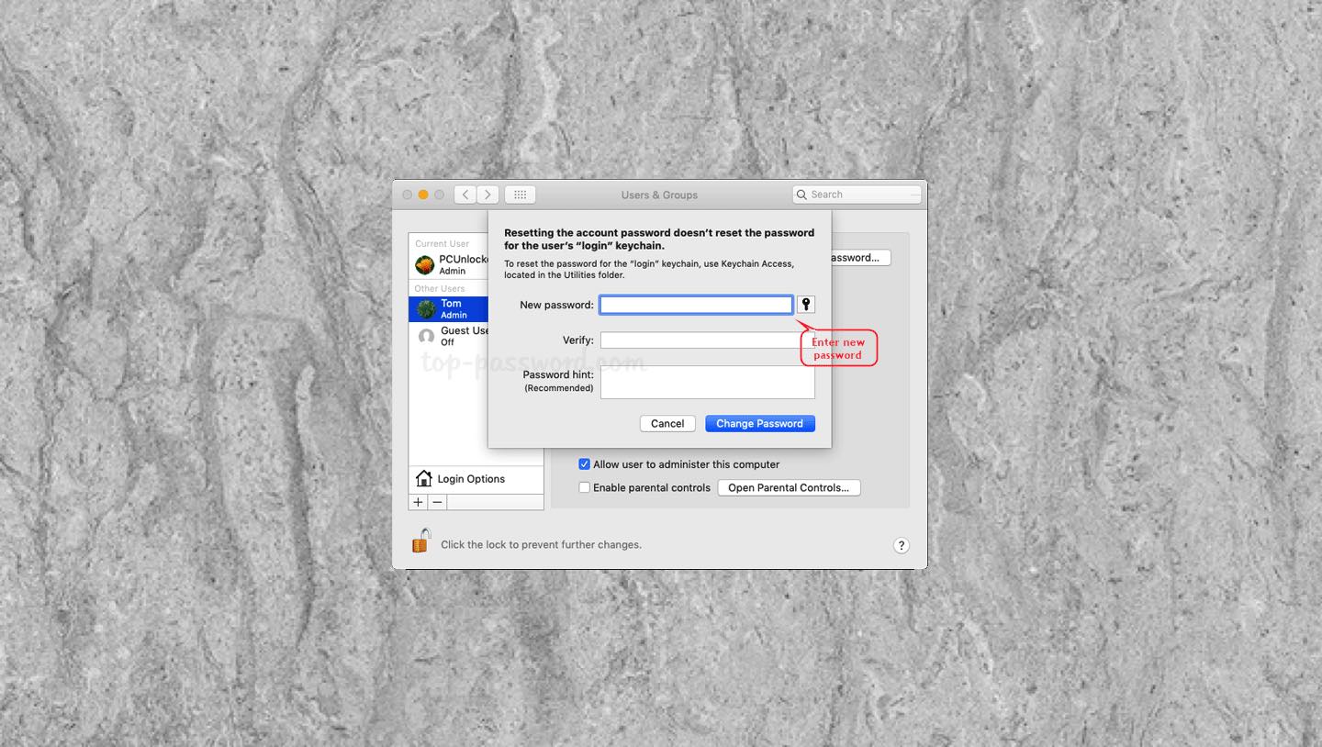The image size is (1322, 747).
Task: Click Tom's globe avatar picture
Action: [426, 308]
